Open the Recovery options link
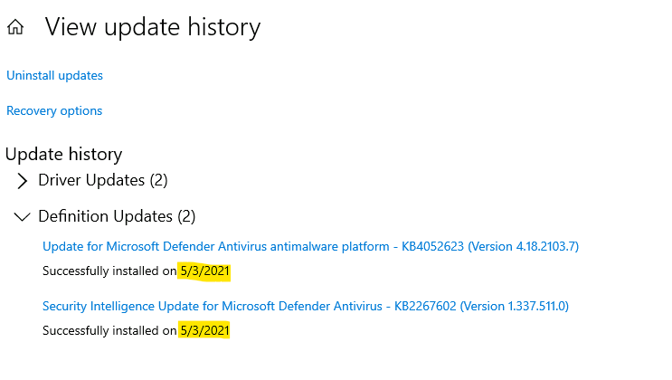 (x=54, y=111)
